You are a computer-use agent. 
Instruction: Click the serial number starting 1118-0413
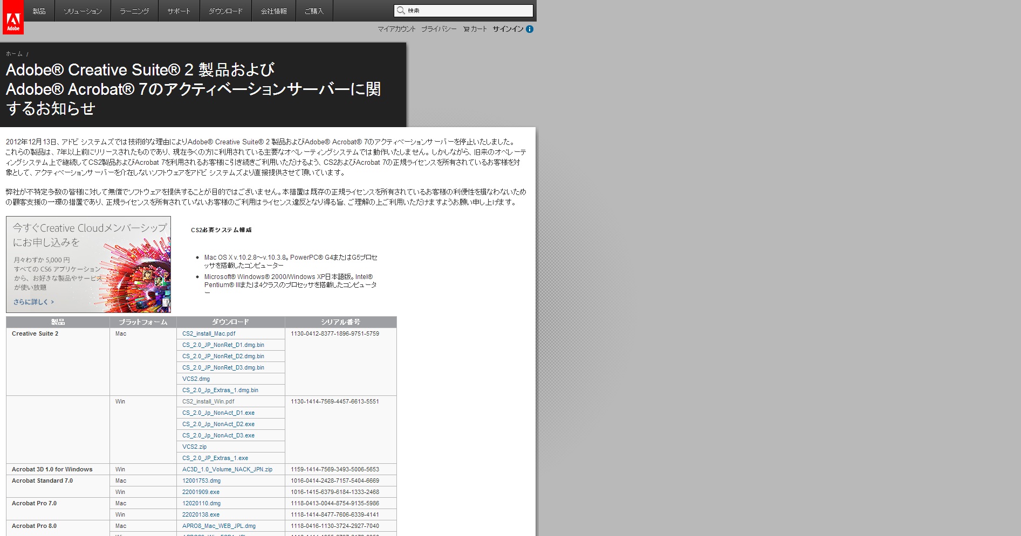(335, 504)
